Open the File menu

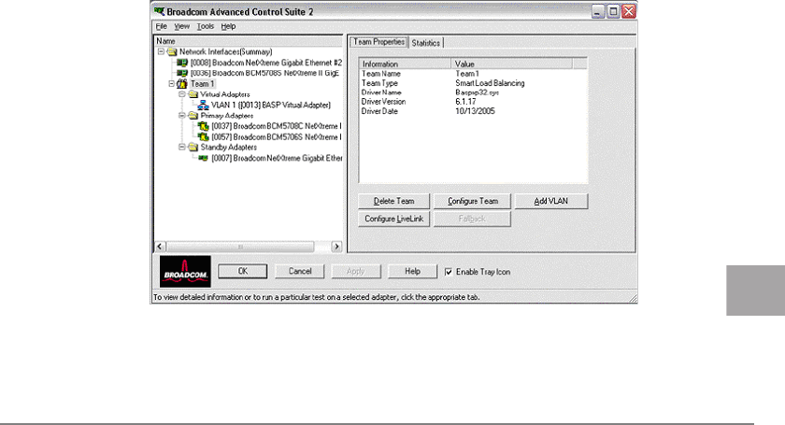[161, 26]
